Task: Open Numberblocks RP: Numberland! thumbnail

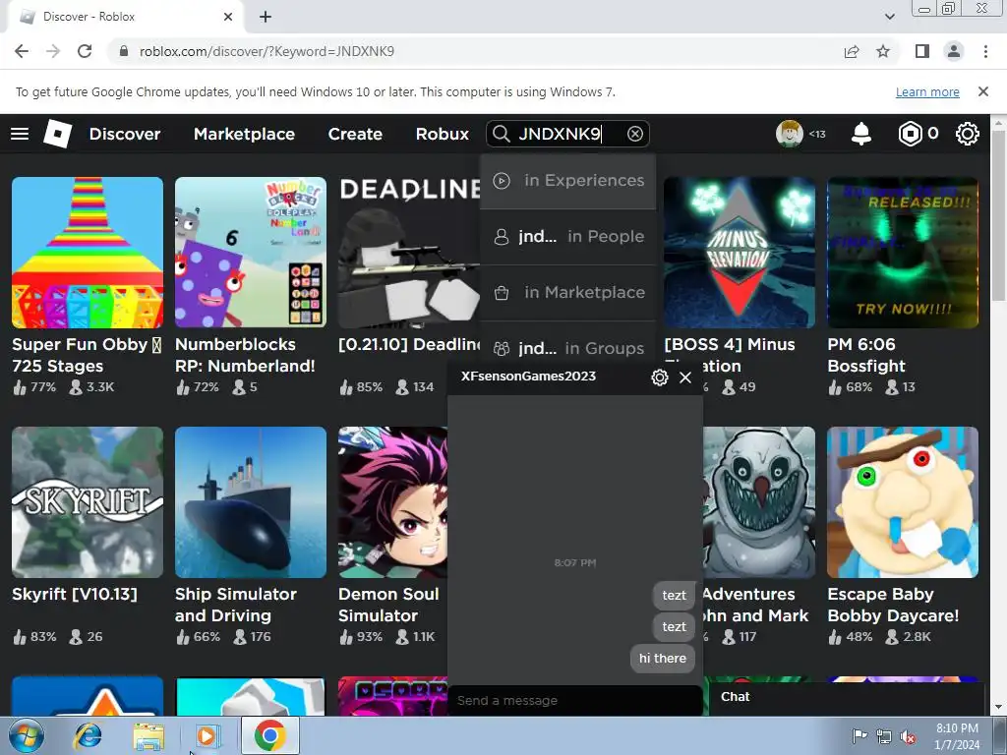Action: [x=251, y=253]
